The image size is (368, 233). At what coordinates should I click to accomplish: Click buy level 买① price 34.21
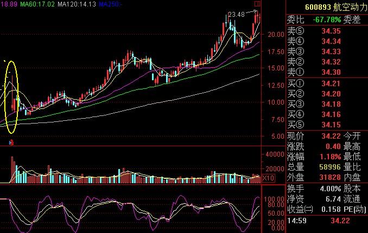tap(331, 83)
